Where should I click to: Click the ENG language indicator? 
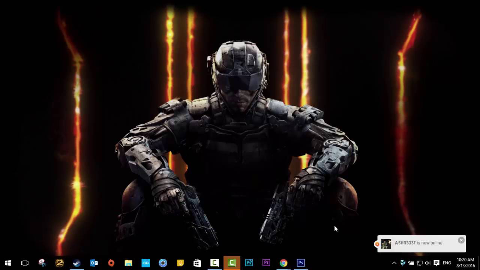pos(447,263)
